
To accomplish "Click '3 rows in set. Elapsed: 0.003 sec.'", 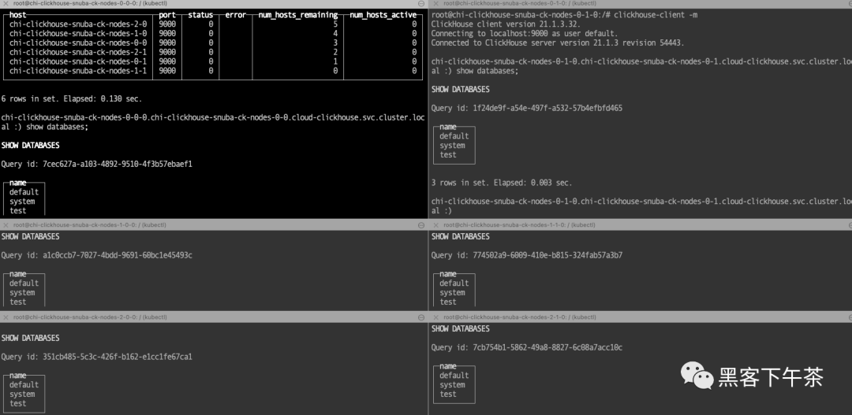I will [502, 183].
